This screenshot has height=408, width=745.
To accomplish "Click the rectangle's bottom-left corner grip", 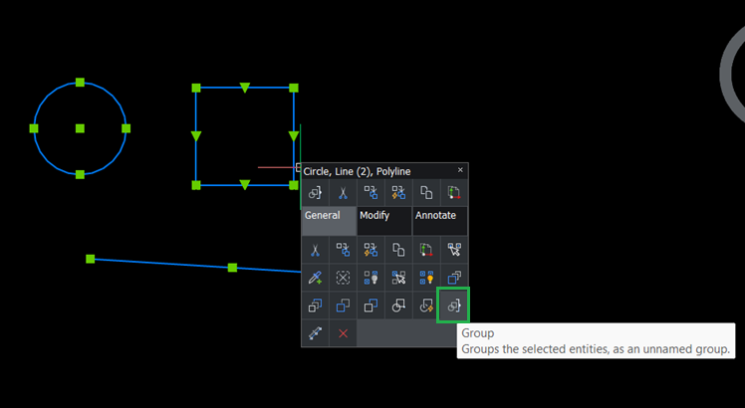I will coord(196,185).
